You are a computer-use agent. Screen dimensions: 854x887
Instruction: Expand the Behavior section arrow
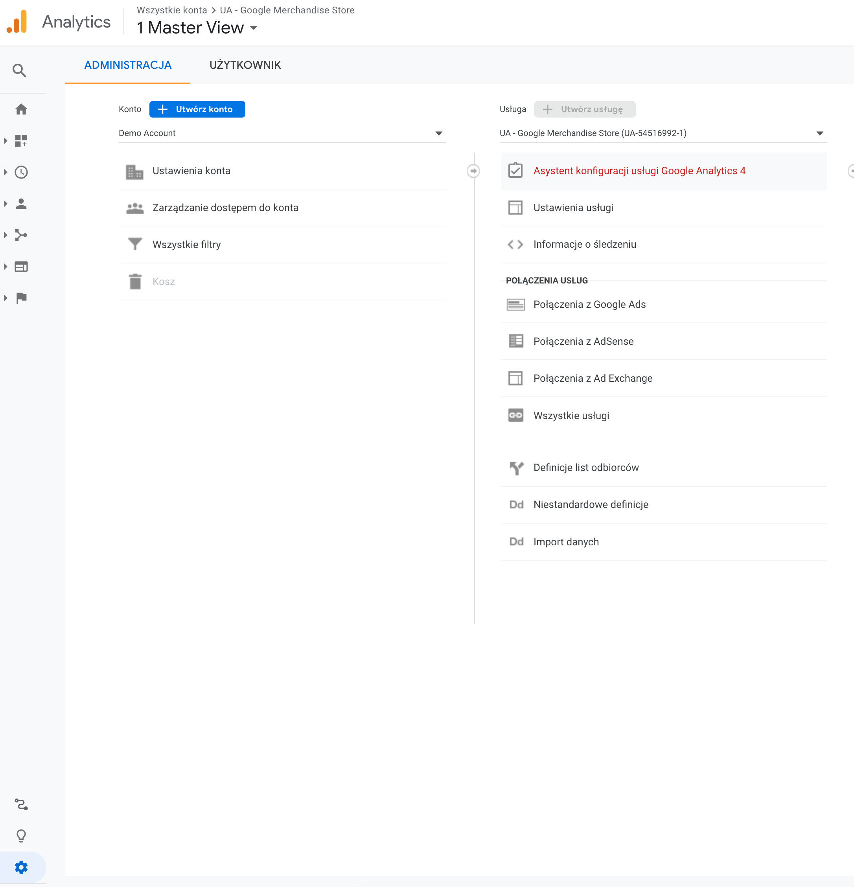[6, 267]
